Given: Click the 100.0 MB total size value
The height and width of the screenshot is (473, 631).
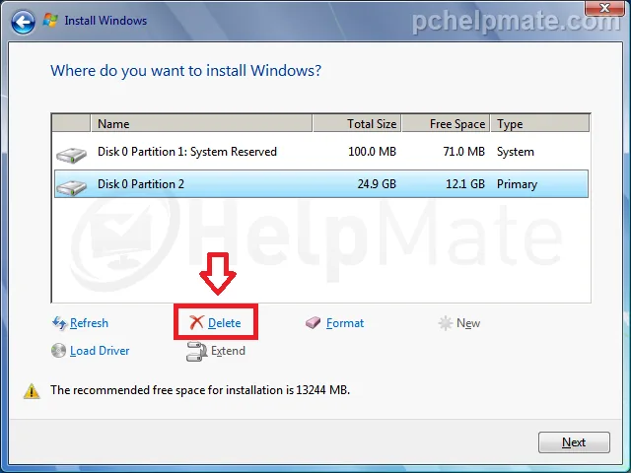Looking at the screenshot, I should click(x=372, y=152).
